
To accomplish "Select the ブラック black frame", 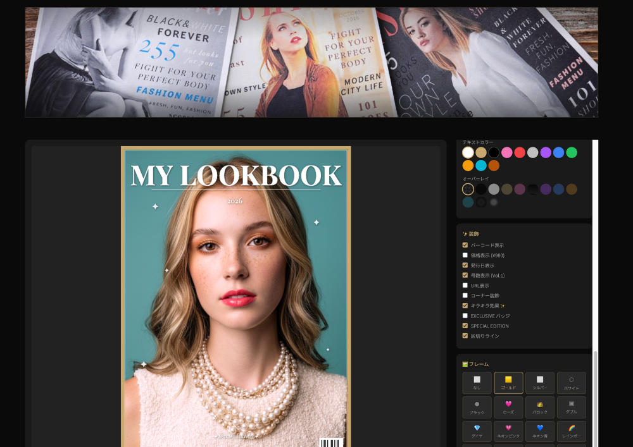I will pyautogui.click(x=477, y=407).
